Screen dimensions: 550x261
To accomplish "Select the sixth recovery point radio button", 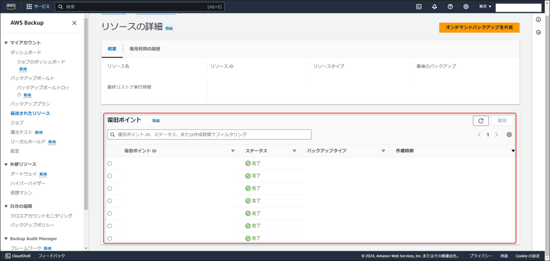I will pos(110,226).
